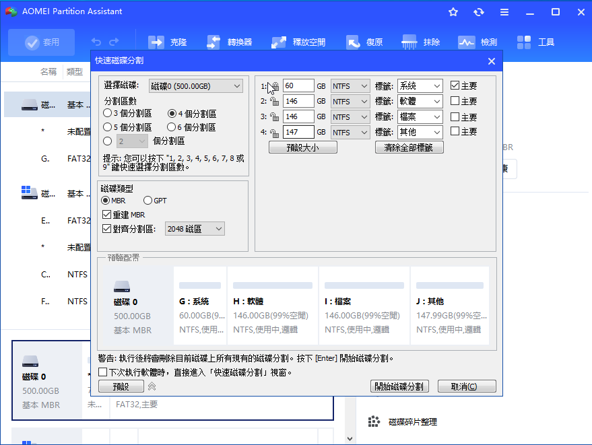Click the redo arrow in toolbar
This screenshot has height=445, width=592.
pos(114,42)
